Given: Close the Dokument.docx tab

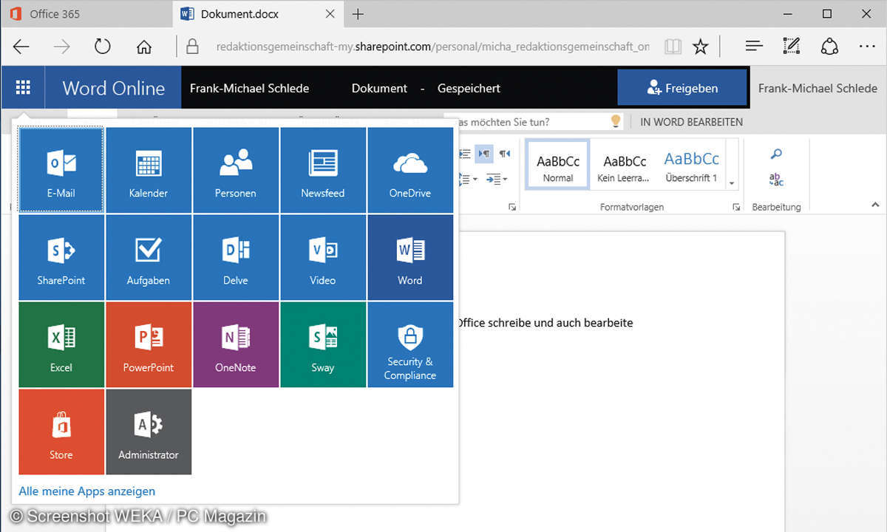Looking at the screenshot, I should 330,14.
